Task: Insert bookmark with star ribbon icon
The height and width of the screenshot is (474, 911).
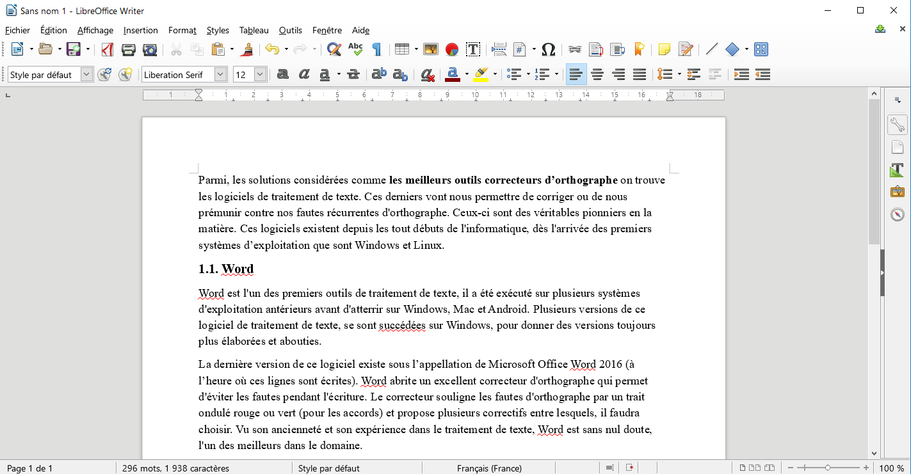Action: tap(638, 49)
